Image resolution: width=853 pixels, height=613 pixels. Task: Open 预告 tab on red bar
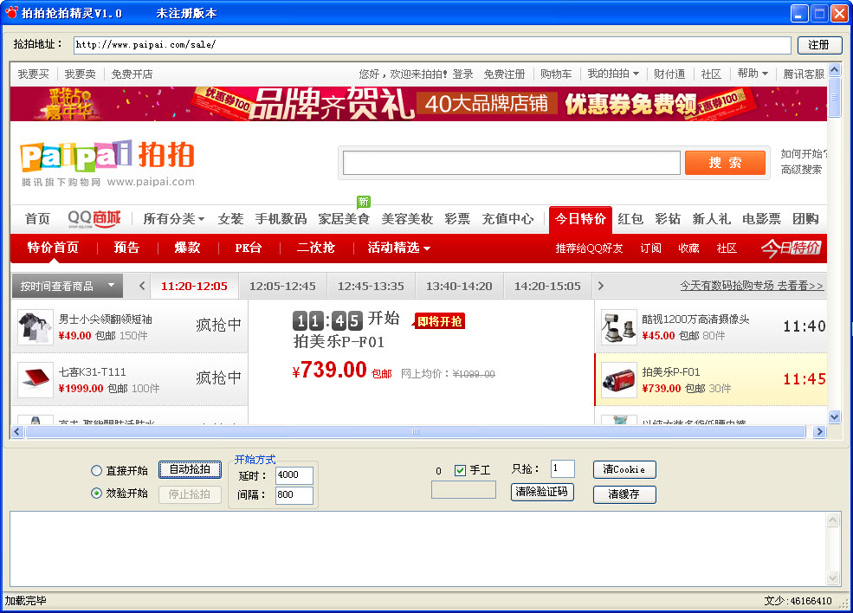click(126, 248)
